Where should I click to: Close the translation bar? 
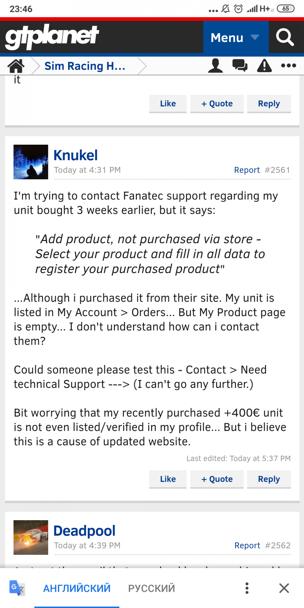284,588
